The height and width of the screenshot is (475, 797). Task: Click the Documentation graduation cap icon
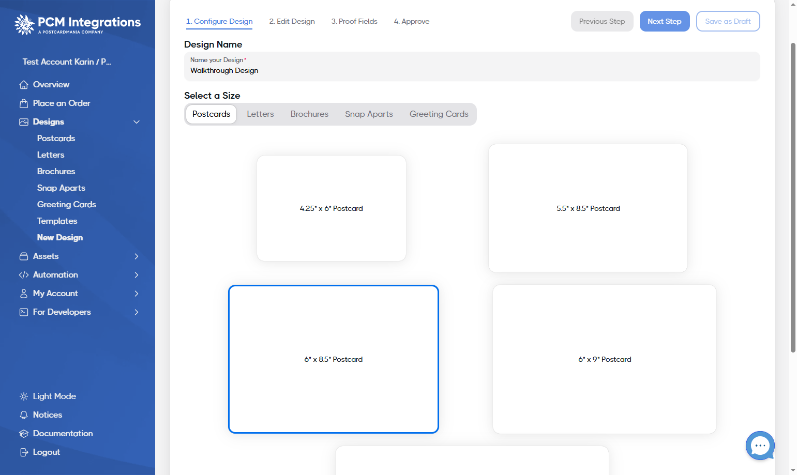pos(24,434)
